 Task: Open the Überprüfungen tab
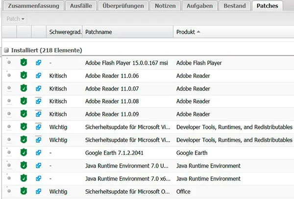[123, 5]
